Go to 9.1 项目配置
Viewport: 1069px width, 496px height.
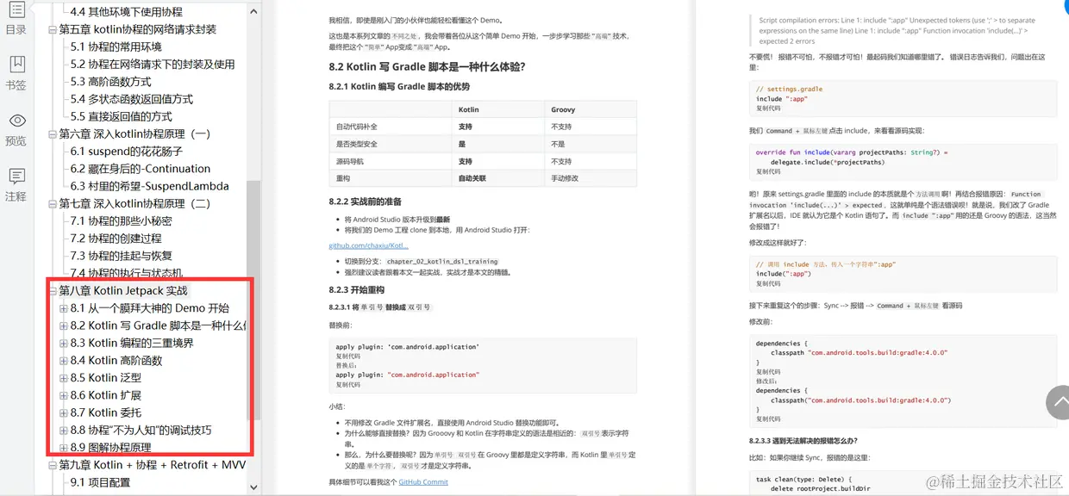[x=101, y=482]
